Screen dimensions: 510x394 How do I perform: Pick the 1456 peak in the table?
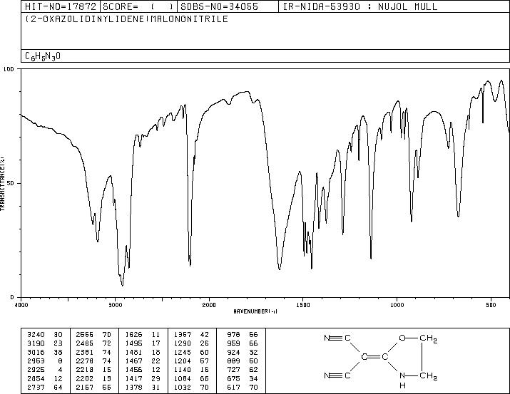pyautogui.click(x=143, y=370)
